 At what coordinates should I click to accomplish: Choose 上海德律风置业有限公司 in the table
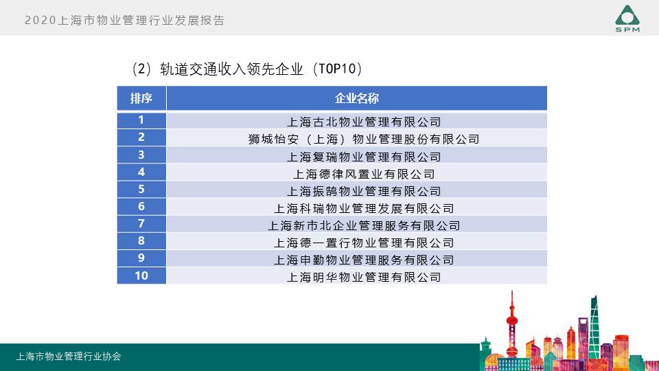(363, 173)
